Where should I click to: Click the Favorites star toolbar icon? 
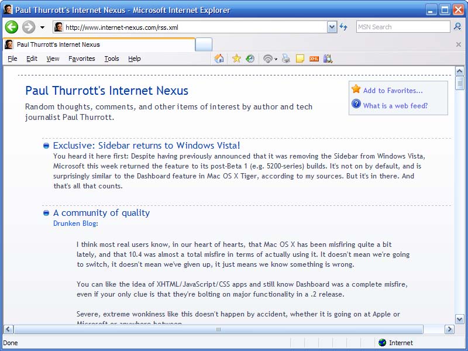coord(236,58)
